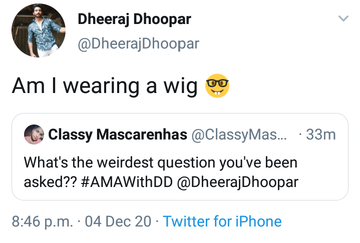This screenshot has width=360, height=243.
Task: Open the @DheerajDhoopar handle under the name
Action: coord(139,43)
